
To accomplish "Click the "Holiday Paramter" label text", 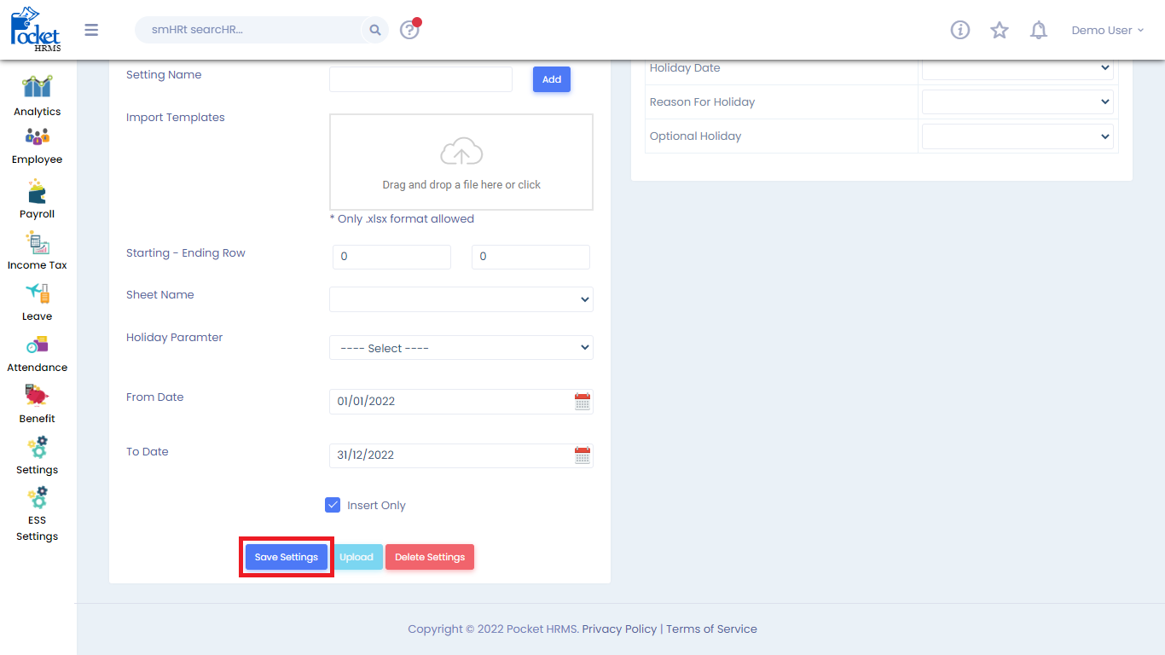I will 174,338.
